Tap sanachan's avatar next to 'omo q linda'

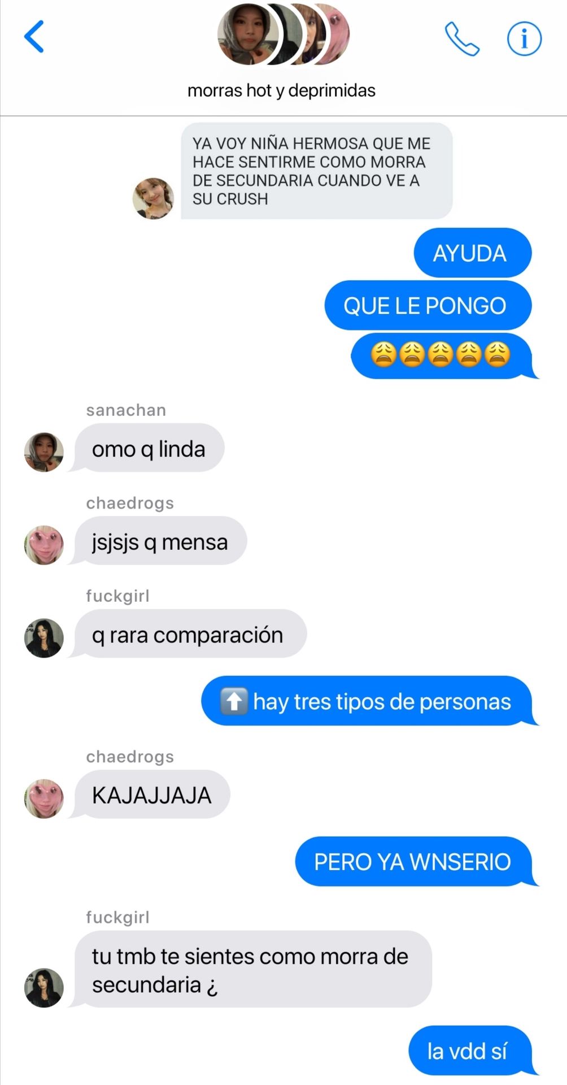(x=44, y=452)
